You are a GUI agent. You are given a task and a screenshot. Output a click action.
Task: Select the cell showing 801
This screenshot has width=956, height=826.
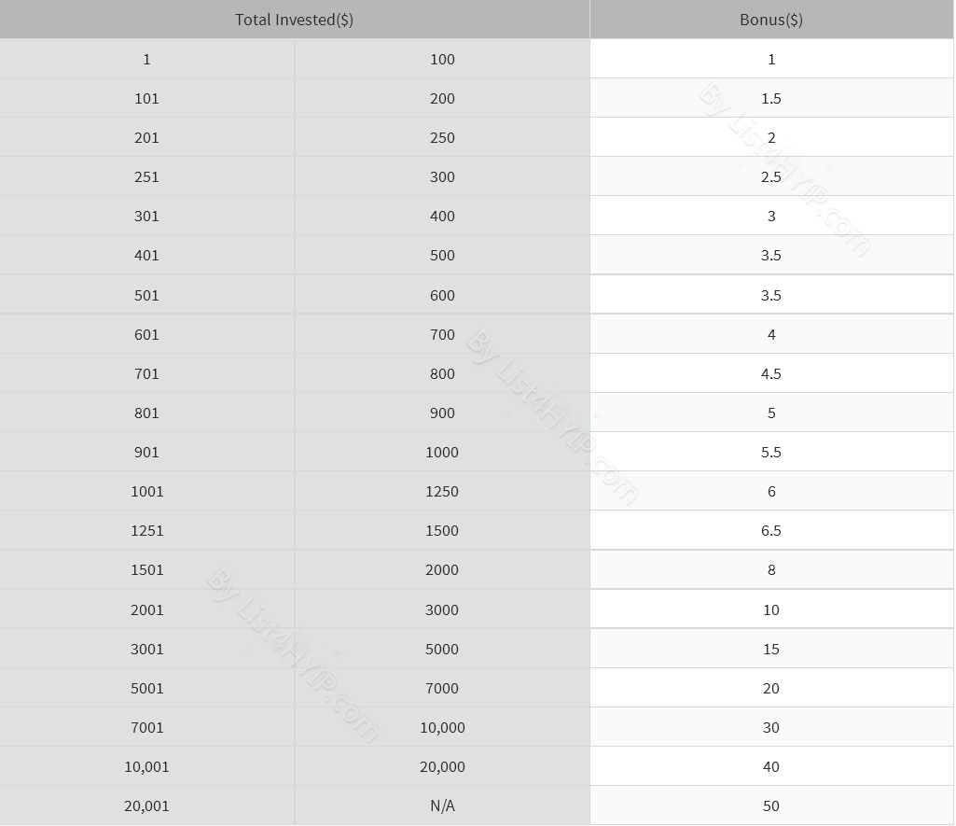pos(147,413)
